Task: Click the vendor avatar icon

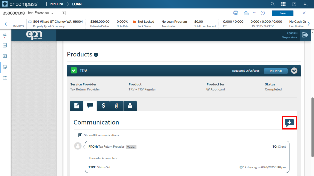Action: pos(78,146)
